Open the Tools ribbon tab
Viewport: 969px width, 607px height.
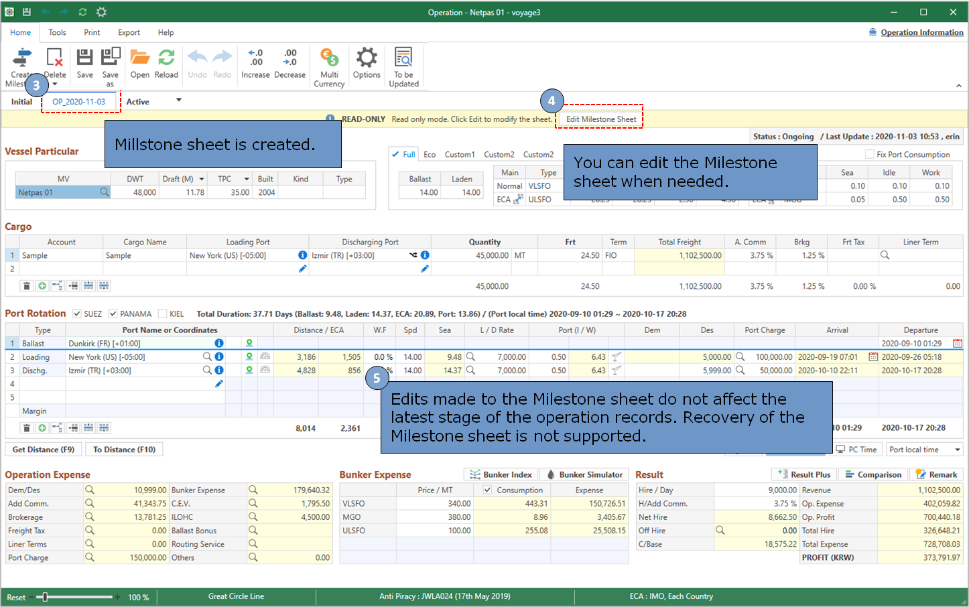(57, 32)
